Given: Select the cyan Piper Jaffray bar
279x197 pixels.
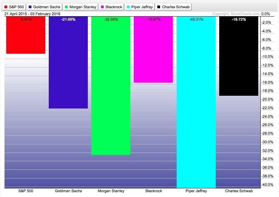Looking at the screenshot, I should (x=196, y=102).
